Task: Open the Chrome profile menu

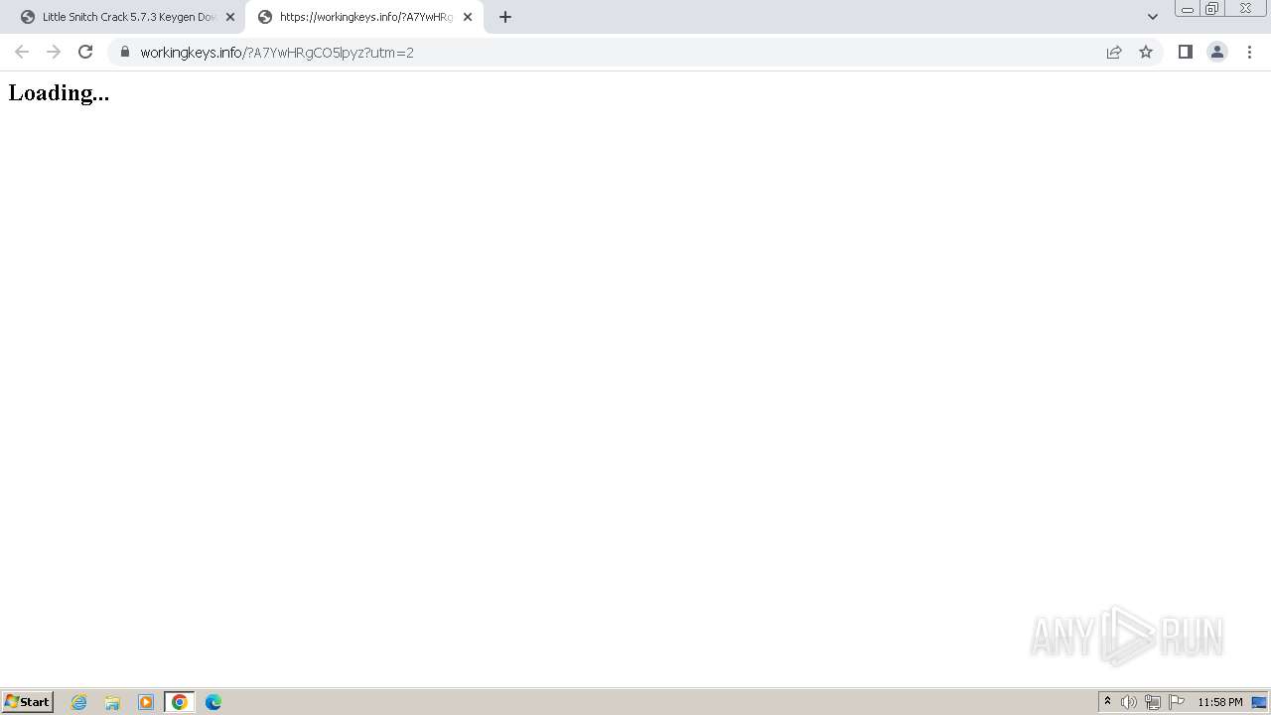Action: 1217,52
